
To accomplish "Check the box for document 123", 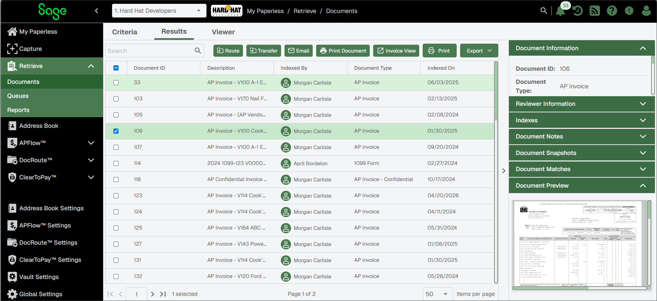I will tap(116, 196).
